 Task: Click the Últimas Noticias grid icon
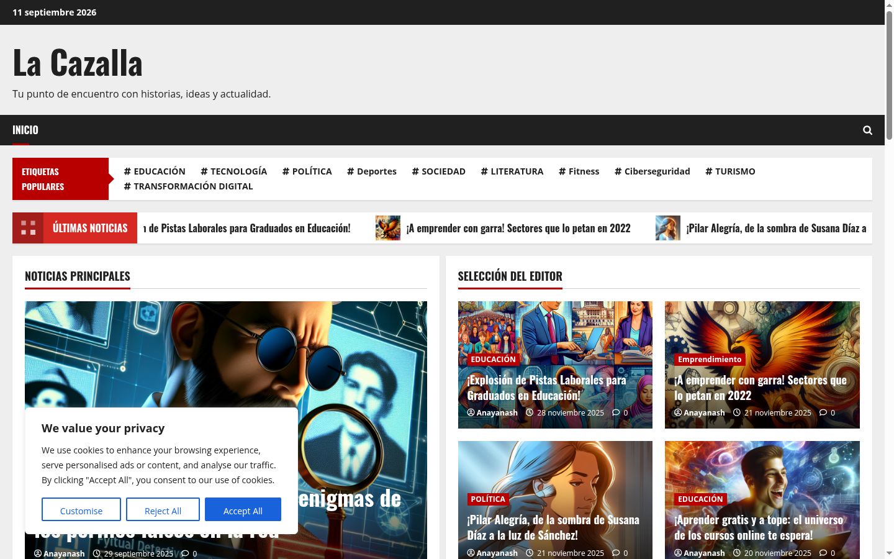(28, 228)
